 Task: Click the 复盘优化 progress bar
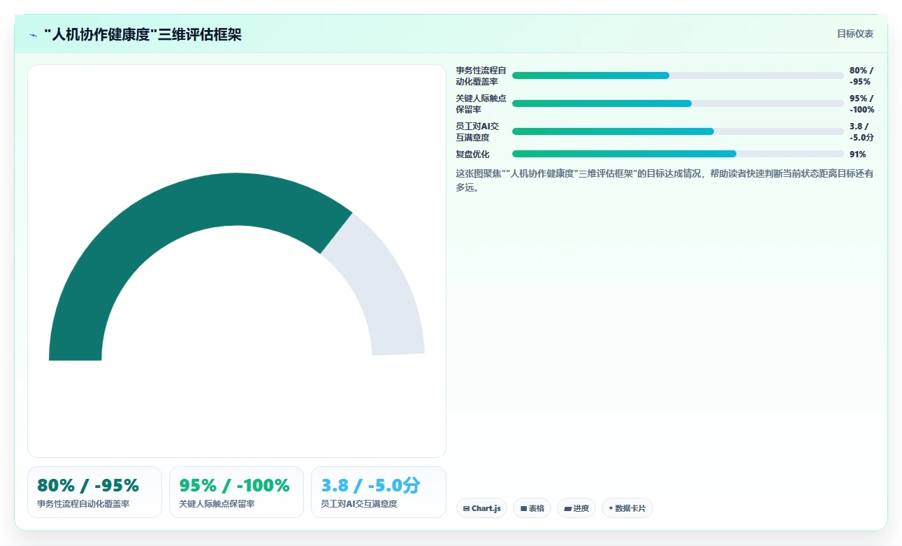pos(678,154)
